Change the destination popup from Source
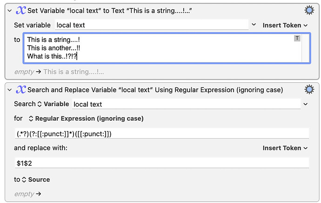This screenshot has width=321, height=203. [36, 180]
